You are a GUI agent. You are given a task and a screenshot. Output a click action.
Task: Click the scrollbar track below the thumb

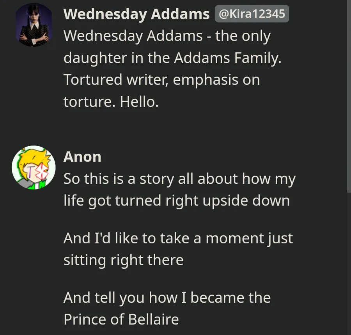tap(348, 265)
